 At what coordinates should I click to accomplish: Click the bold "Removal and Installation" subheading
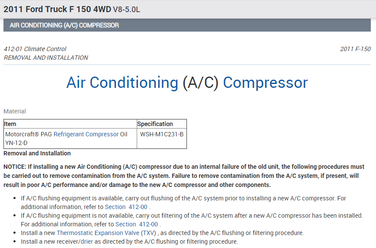[x=37, y=153]
